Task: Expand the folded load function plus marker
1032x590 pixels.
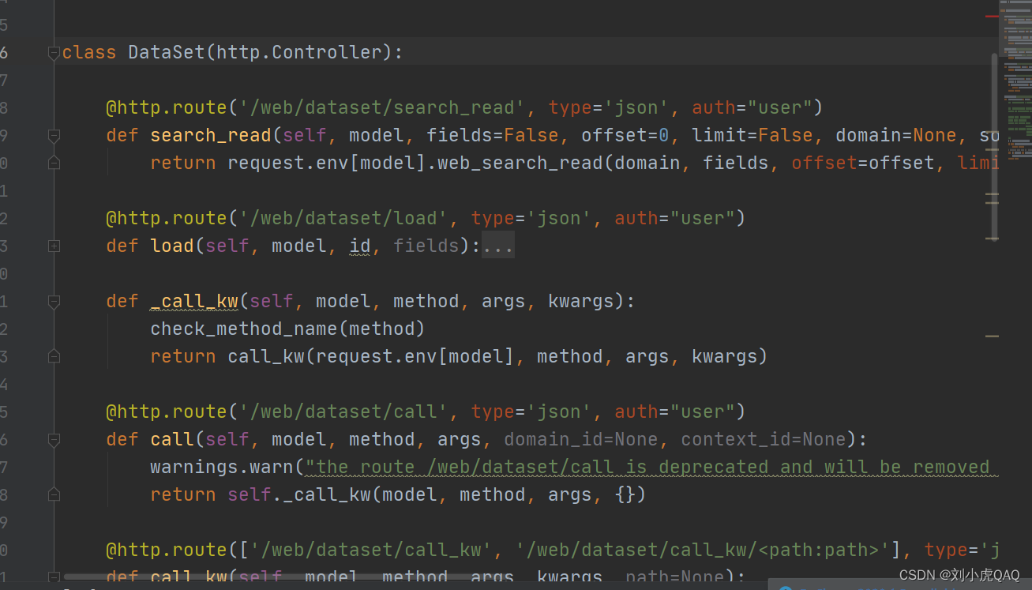Action: coord(54,246)
